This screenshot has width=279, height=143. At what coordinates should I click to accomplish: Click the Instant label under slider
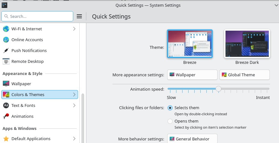[263, 98]
